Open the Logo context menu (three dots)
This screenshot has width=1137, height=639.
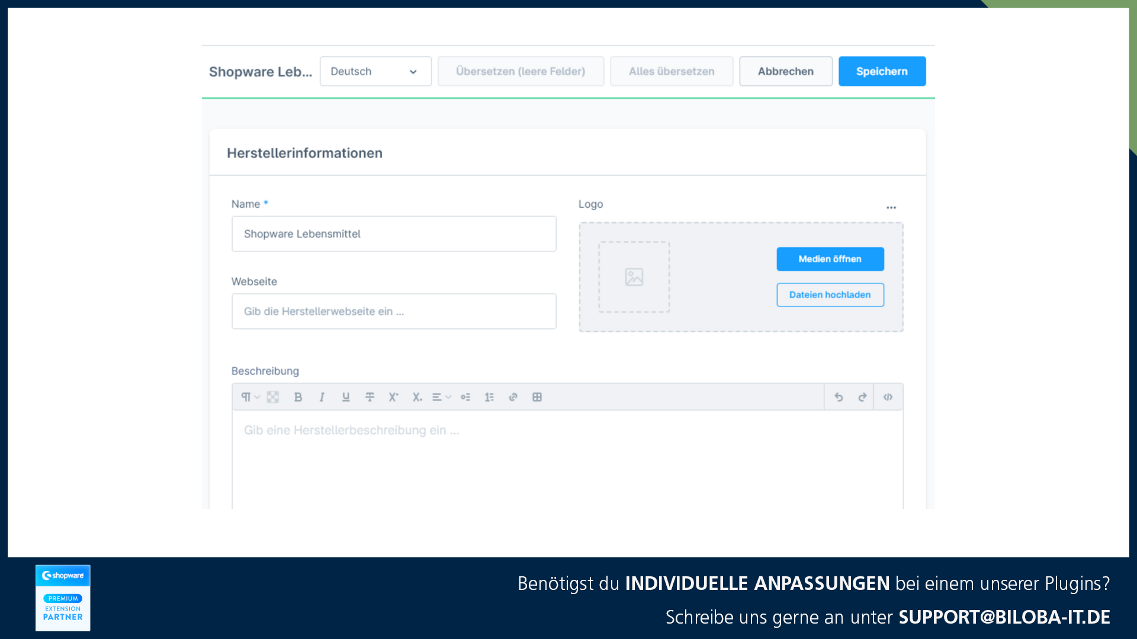pyautogui.click(x=891, y=208)
